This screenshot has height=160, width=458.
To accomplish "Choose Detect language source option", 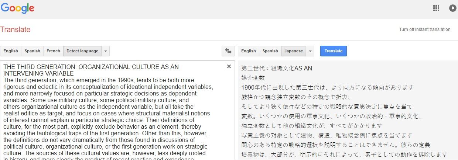I will pyautogui.click(x=82, y=51).
